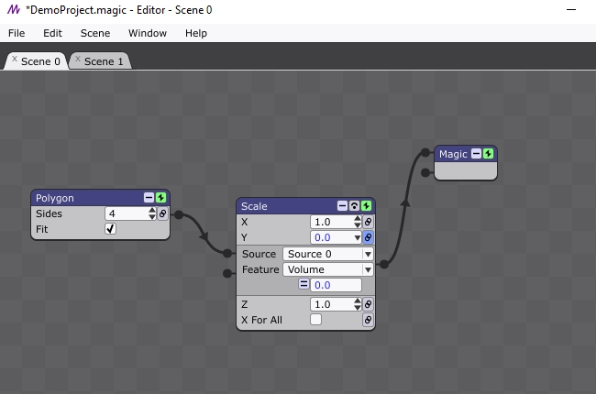
Task: Select the Magic node title
Action: [x=453, y=154]
